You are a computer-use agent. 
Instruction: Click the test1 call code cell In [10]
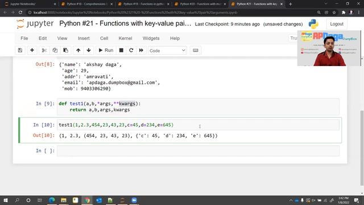[198, 125]
